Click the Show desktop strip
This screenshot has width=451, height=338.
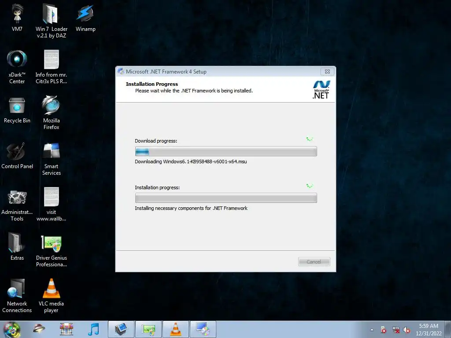pyautogui.click(x=448, y=329)
